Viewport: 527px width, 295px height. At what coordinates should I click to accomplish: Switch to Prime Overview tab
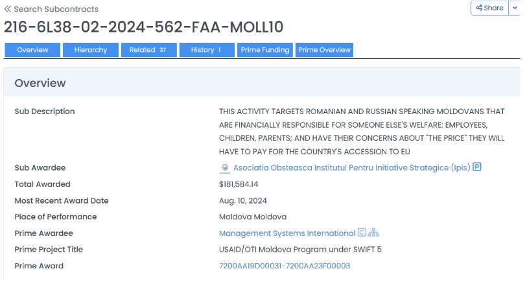point(324,50)
